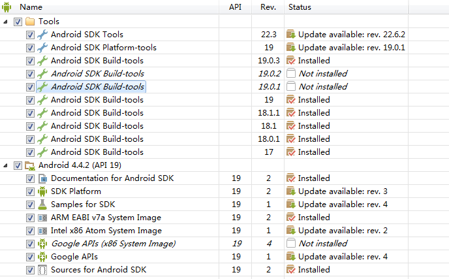Click the Sources for Android SDK icon
The image size is (449, 279).
tap(43, 270)
